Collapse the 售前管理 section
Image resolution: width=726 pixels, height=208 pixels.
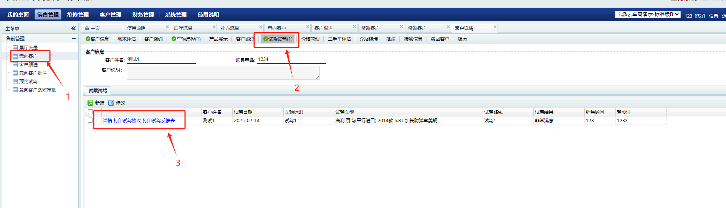coord(73,38)
